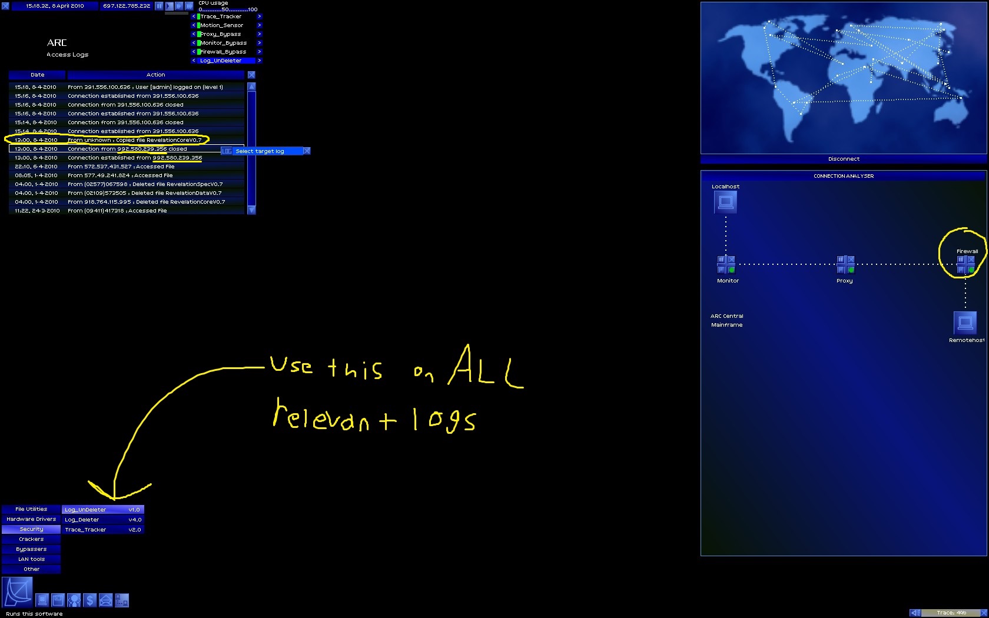
Task: Increase CPU priority of Firewall_Bypass
Action: click(x=259, y=52)
